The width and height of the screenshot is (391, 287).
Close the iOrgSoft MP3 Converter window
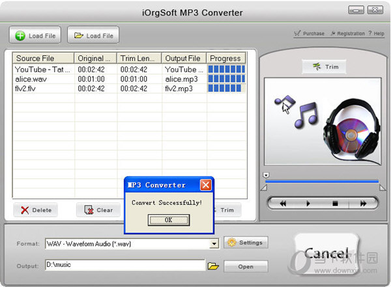(375, 10)
